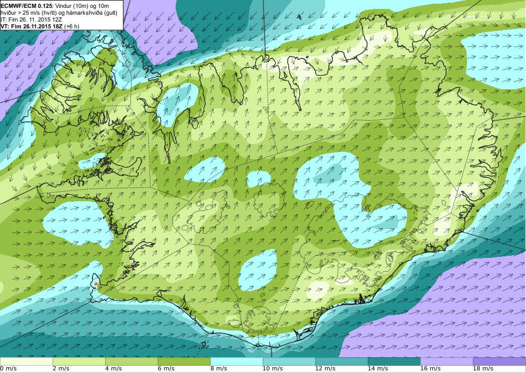Screen dimensions: 526x373
Task: Click the 4 m/s legend color swatch
Action: (131, 361)
